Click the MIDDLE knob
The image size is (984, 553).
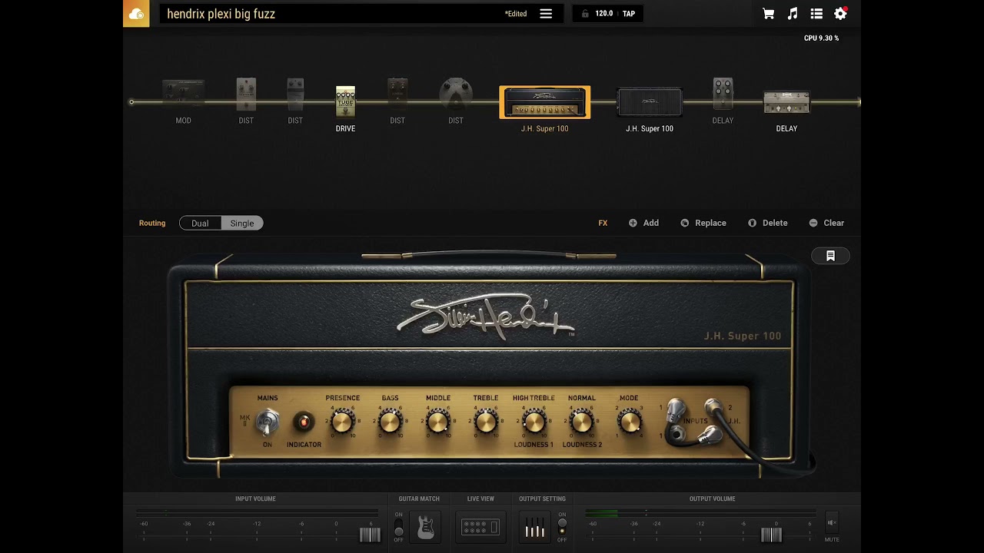(438, 422)
